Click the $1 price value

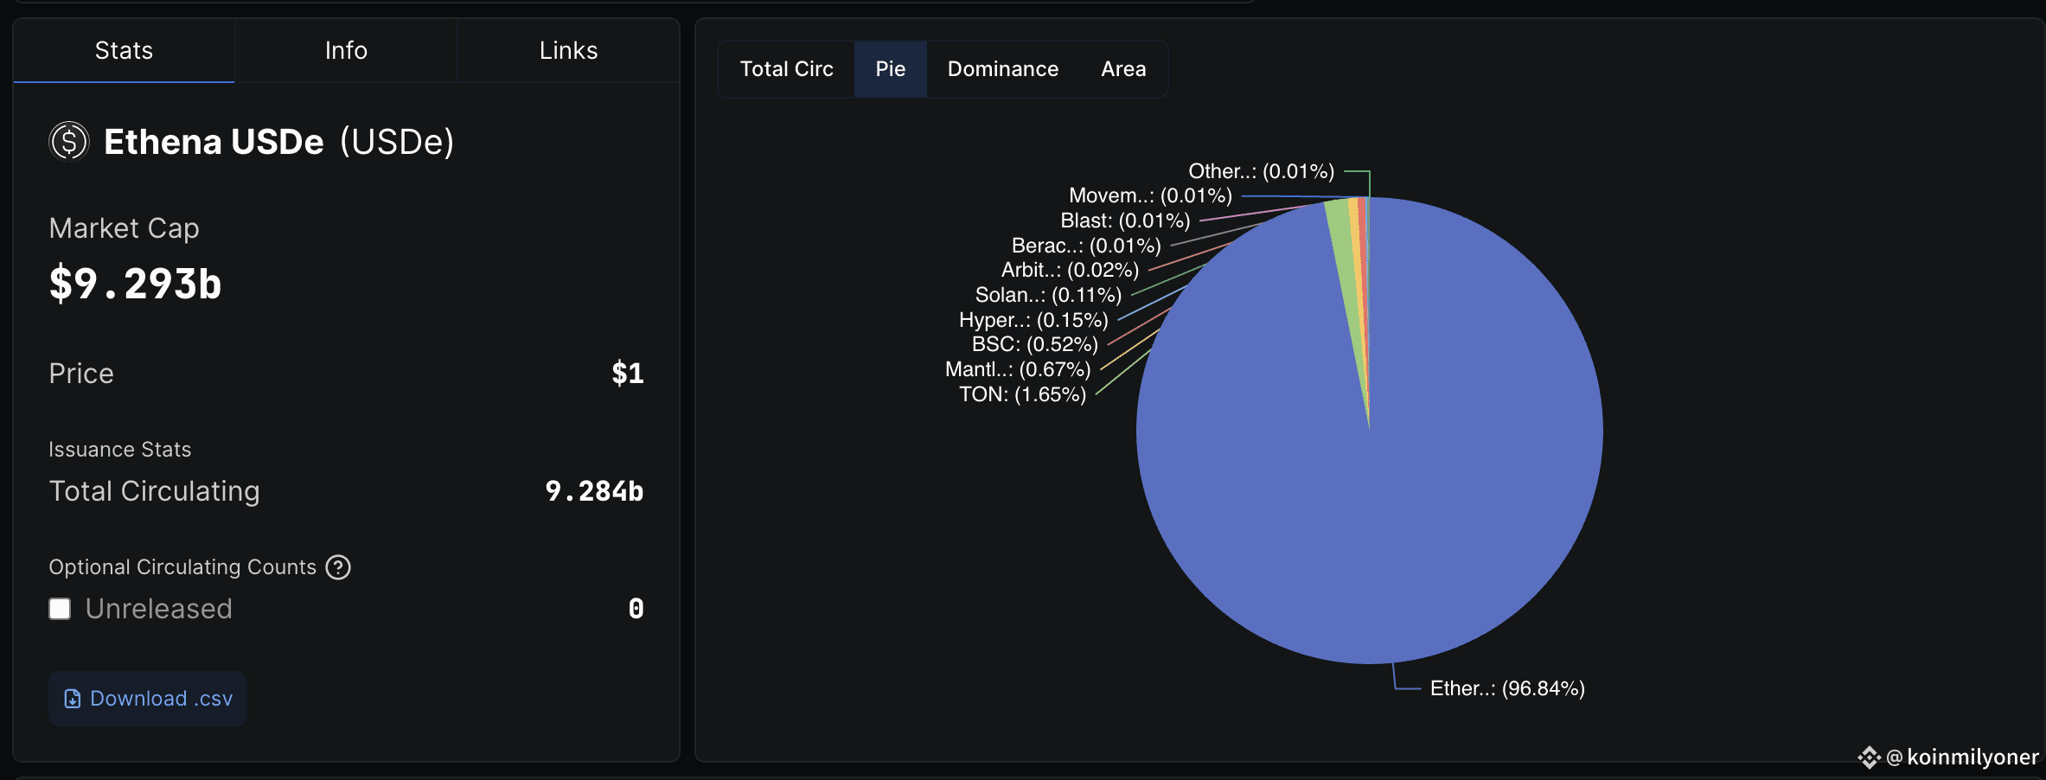pyautogui.click(x=628, y=374)
